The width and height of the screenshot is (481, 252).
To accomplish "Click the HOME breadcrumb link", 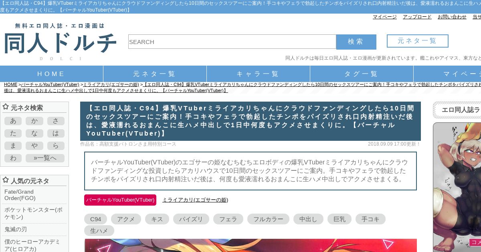I will pos(11,84).
